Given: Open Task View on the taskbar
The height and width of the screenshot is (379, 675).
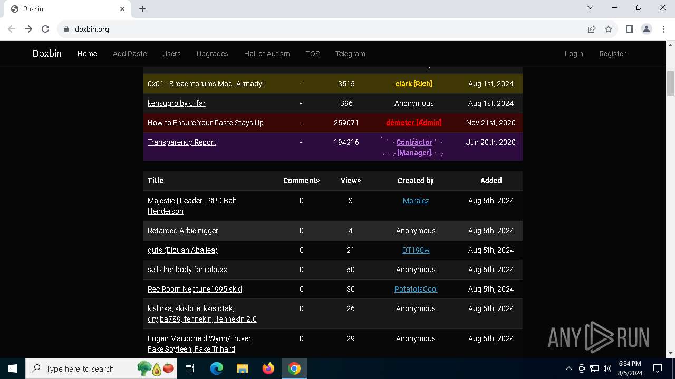Looking at the screenshot, I should pyautogui.click(x=190, y=368).
